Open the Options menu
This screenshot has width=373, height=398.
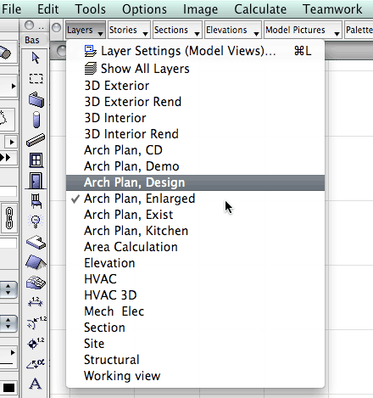144,9
